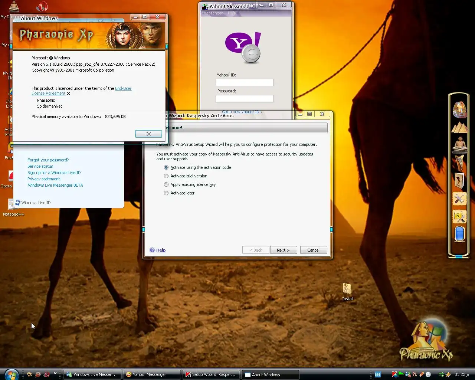This screenshot has width=475, height=380.
Task: Launch the seated scribe statue dock icon
Action: point(459,145)
